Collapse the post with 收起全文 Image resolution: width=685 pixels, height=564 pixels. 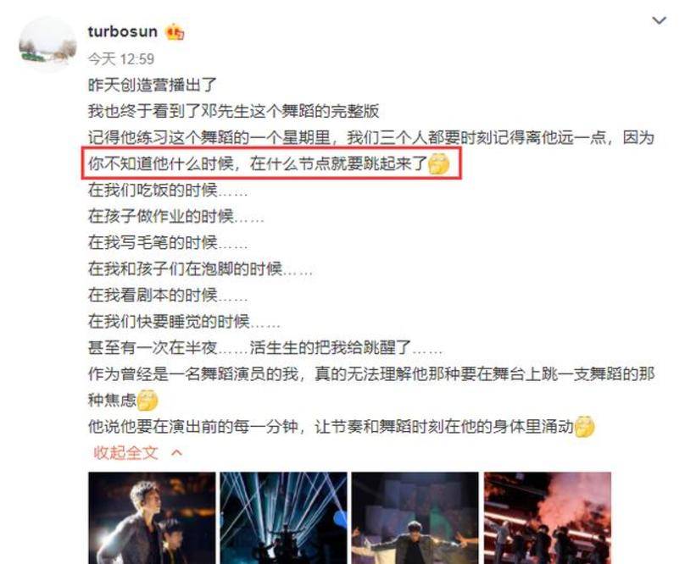[125, 453]
